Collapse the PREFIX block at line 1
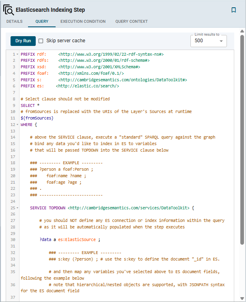 [x=17, y=54]
